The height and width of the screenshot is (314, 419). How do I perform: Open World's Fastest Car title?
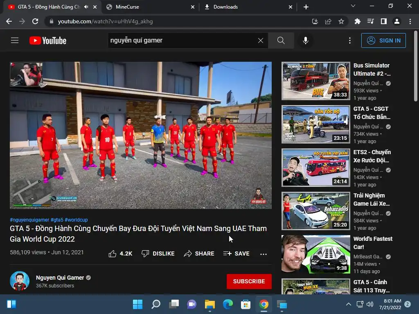373,243
